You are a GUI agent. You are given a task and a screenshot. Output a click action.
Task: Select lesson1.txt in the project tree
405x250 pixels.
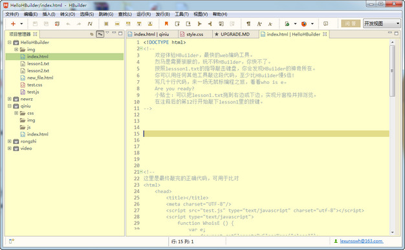(38, 63)
